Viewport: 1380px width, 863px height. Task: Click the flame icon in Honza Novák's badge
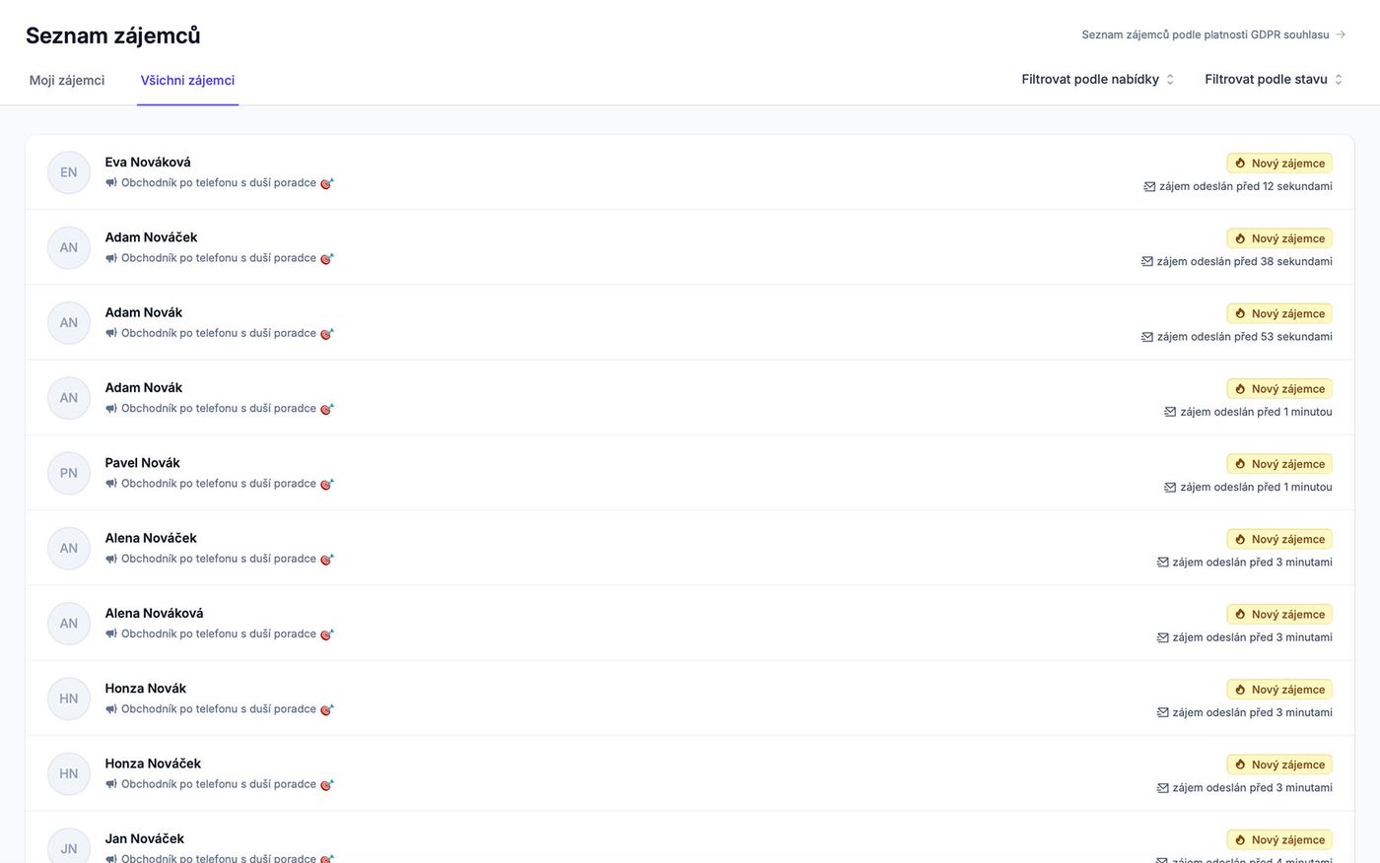(1240, 690)
